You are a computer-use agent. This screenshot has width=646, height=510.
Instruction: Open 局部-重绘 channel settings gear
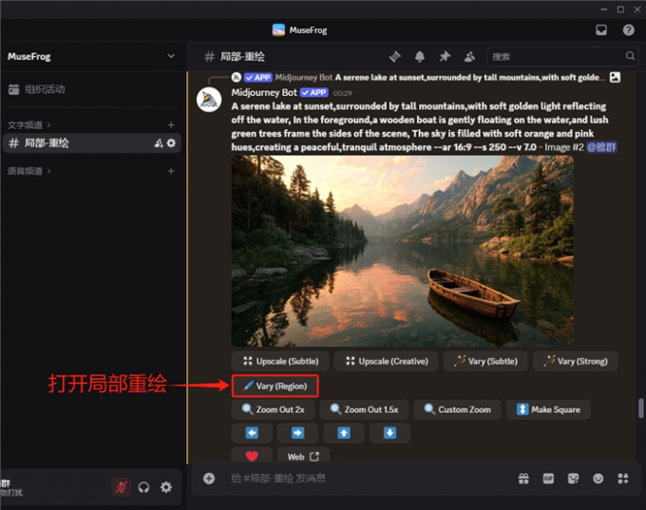coord(171,143)
